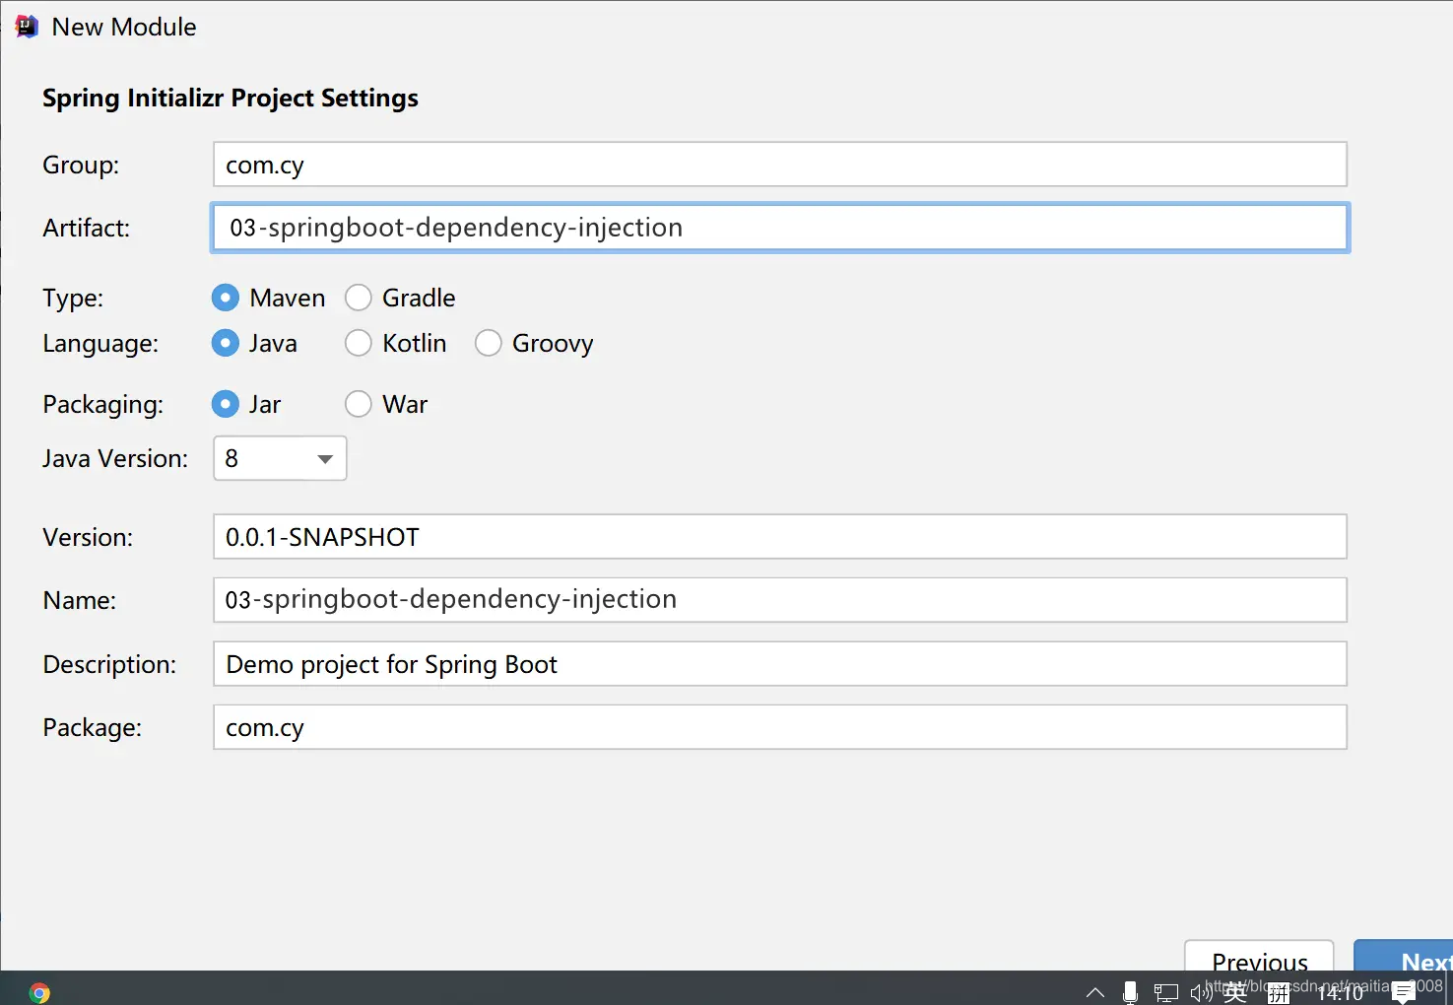1453x1005 pixels.
Task: Click the Name input field
Action: (780, 600)
